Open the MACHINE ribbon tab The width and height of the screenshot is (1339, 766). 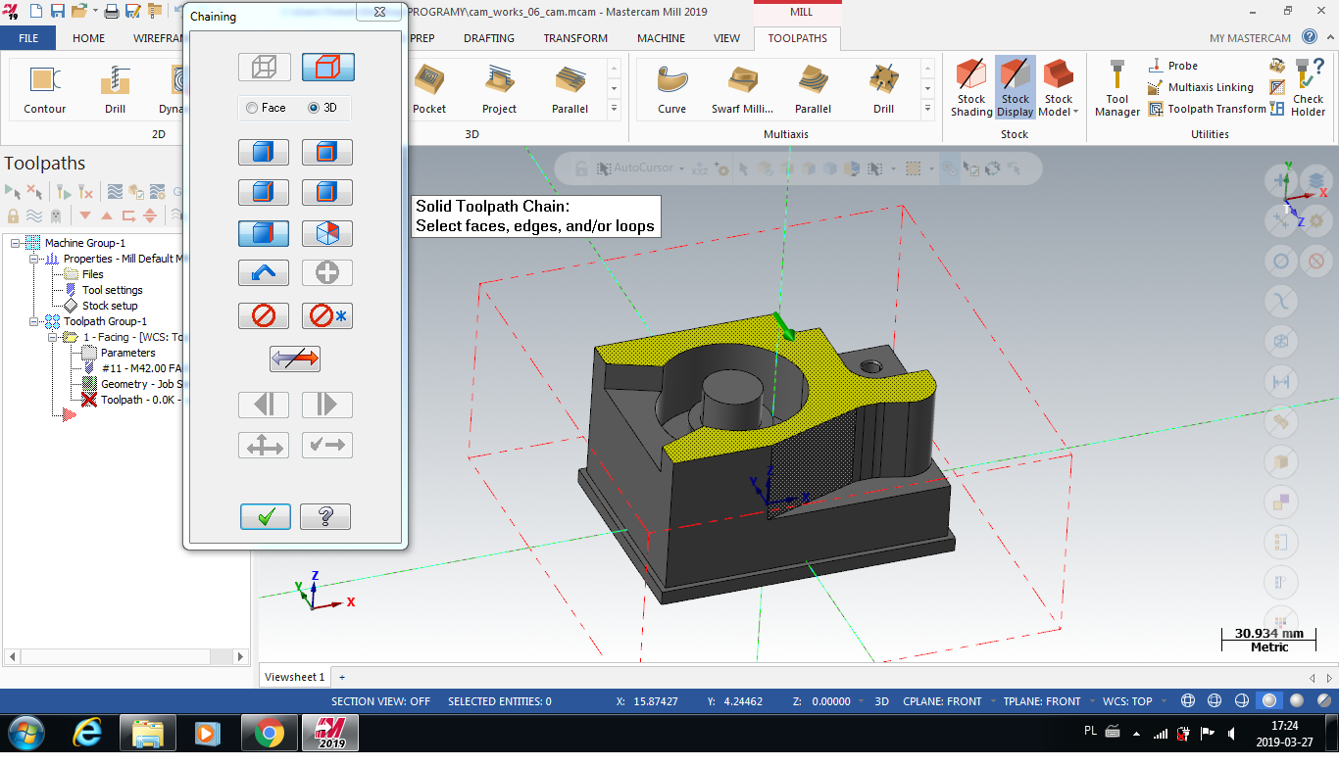[x=662, y=38]
